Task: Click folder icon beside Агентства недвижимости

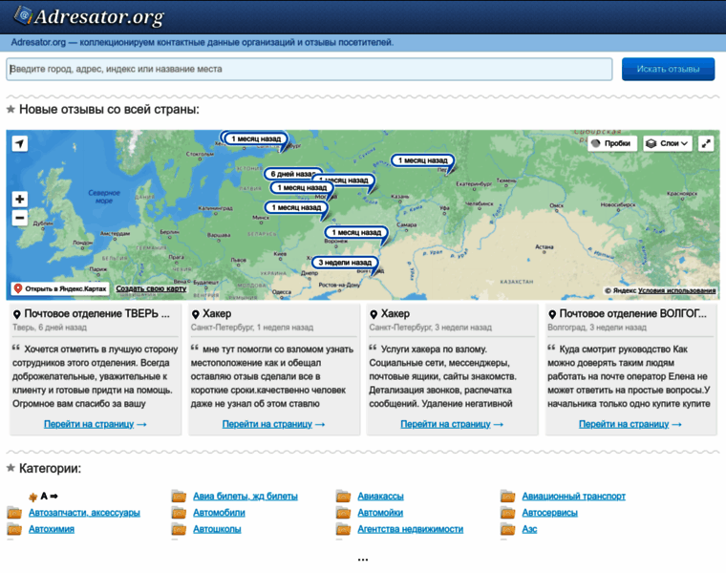Action: pyautogui.click(x=343, y=529)
